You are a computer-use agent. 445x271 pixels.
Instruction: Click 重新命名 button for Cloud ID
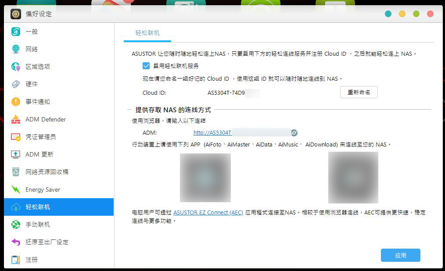(359, 92)
